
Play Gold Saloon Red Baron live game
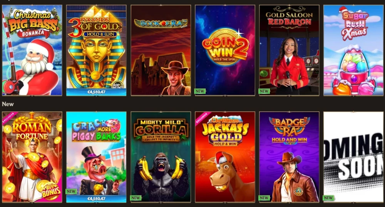[289, 50]
